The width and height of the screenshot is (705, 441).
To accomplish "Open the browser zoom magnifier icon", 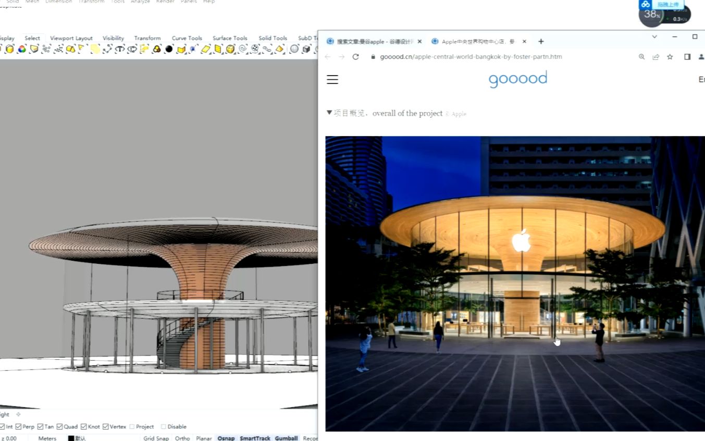I will 641,57.
